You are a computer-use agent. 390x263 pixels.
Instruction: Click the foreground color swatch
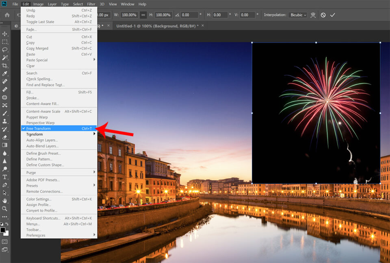(x=4, y=231)
